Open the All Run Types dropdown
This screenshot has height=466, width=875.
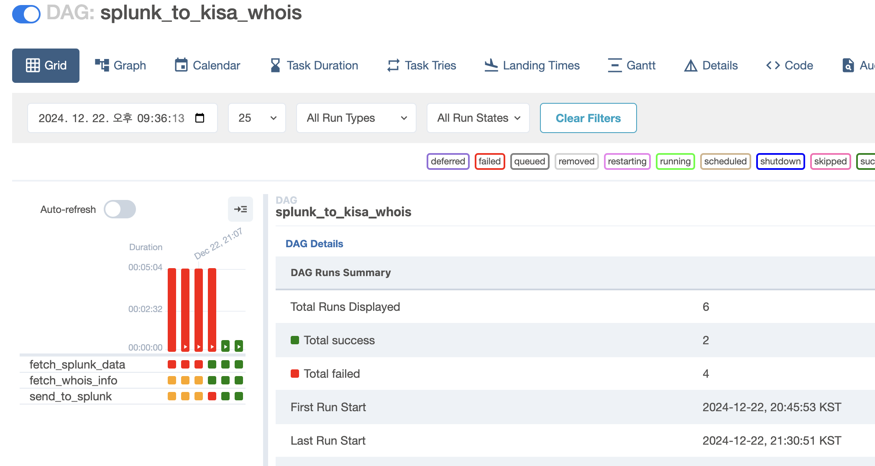356,118
